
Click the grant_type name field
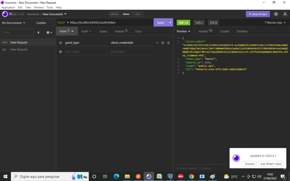86,42
